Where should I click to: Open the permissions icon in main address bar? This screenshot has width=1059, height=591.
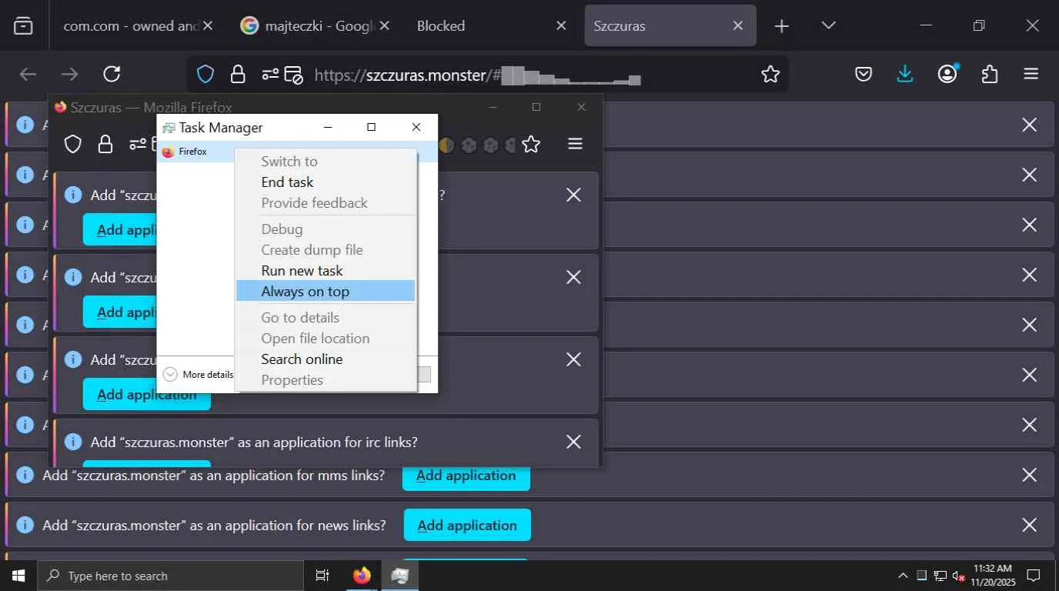pyautogui.click(x=270, y=74)
